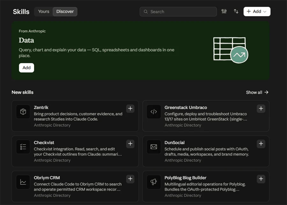Open the PolyBlog Blog Builder title
Screen dimensions: 287x205
pyautogui.click(x=185, y=178)
